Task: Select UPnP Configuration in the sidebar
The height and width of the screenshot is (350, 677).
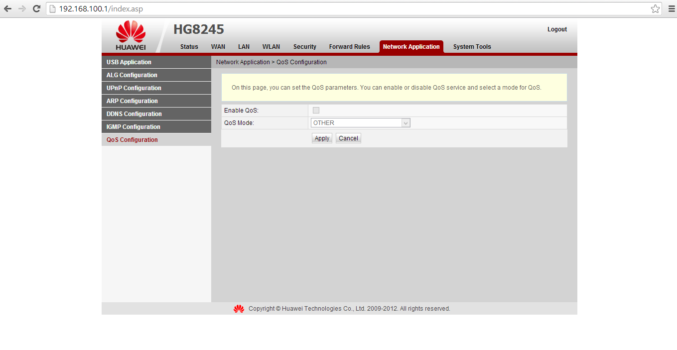Action: [156, 88]
